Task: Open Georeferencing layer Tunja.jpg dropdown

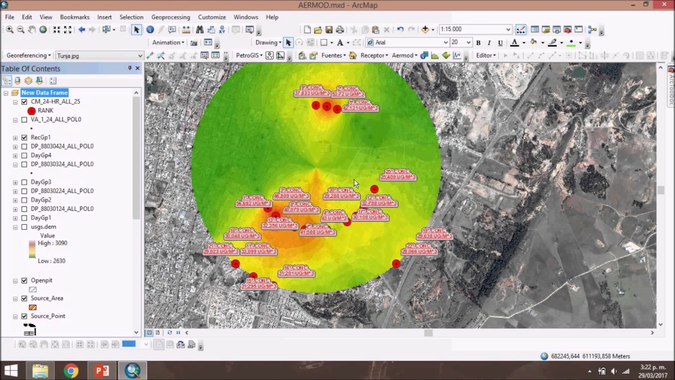Action: (x=140, y=55)
